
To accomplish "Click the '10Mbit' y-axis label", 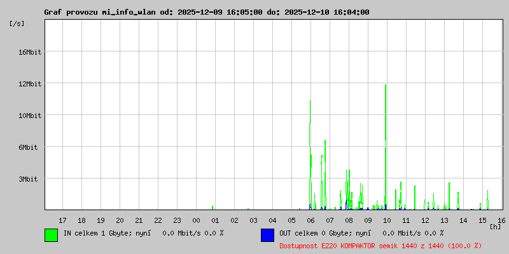I will (30, 116).
